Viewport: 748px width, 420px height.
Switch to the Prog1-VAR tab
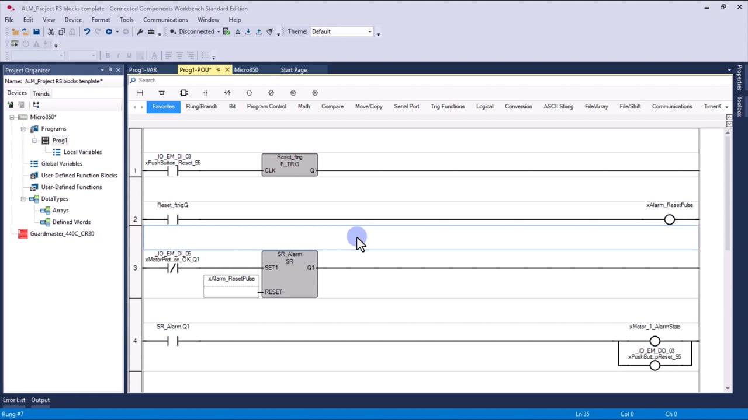tap(143, 70)
